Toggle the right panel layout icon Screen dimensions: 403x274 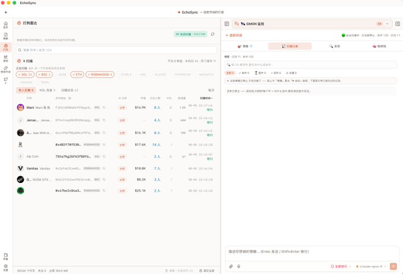click(398, 24)
